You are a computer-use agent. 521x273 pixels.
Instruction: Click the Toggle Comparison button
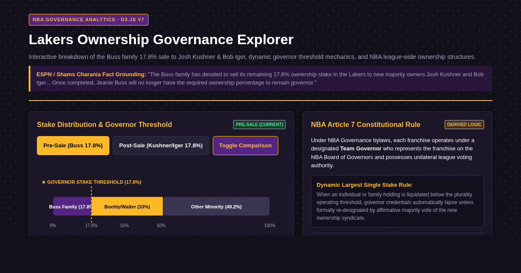point(245,146)
